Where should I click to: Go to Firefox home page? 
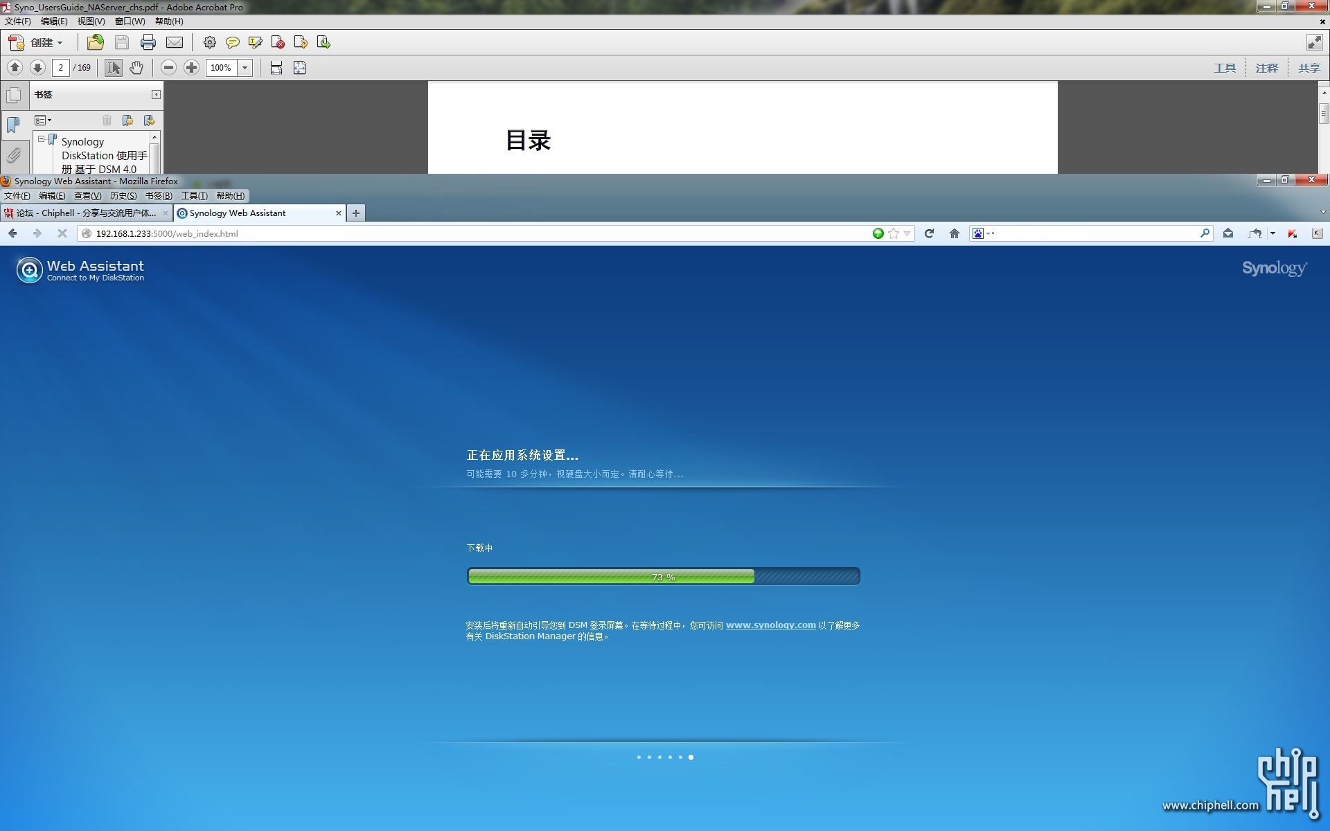click(x=954, y=233)
